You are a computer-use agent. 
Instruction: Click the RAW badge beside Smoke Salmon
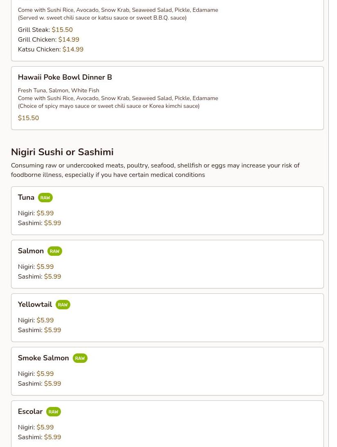coord(80,358)
